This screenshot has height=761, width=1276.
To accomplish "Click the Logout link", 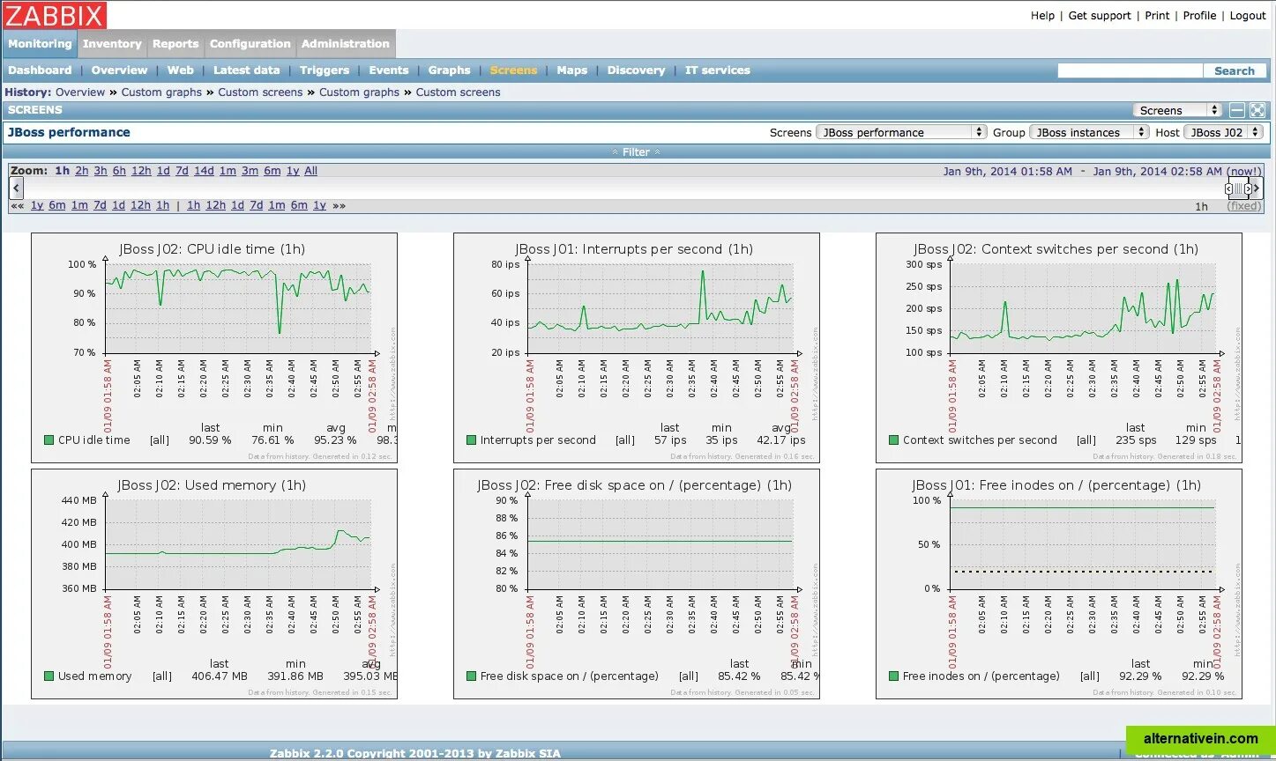I will 1248,16.
